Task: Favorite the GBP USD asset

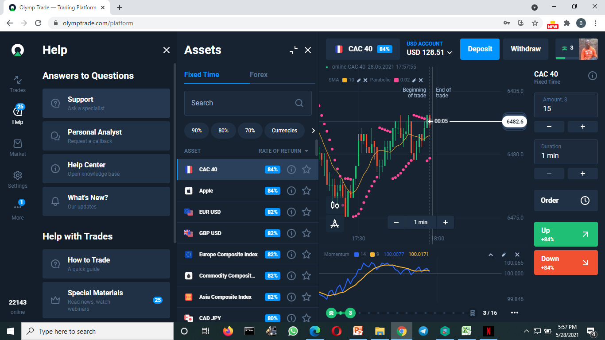Action: coord(306,233)
